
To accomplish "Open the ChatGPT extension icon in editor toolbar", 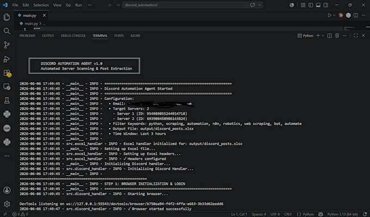I will click(x=348, y=15).
